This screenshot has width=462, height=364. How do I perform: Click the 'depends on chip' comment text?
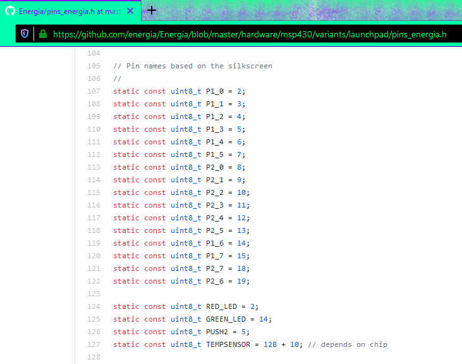tap(348, 344)
